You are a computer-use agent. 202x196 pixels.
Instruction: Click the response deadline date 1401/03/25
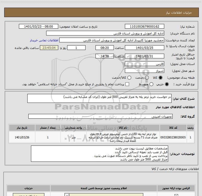click(x=144, y=48)
